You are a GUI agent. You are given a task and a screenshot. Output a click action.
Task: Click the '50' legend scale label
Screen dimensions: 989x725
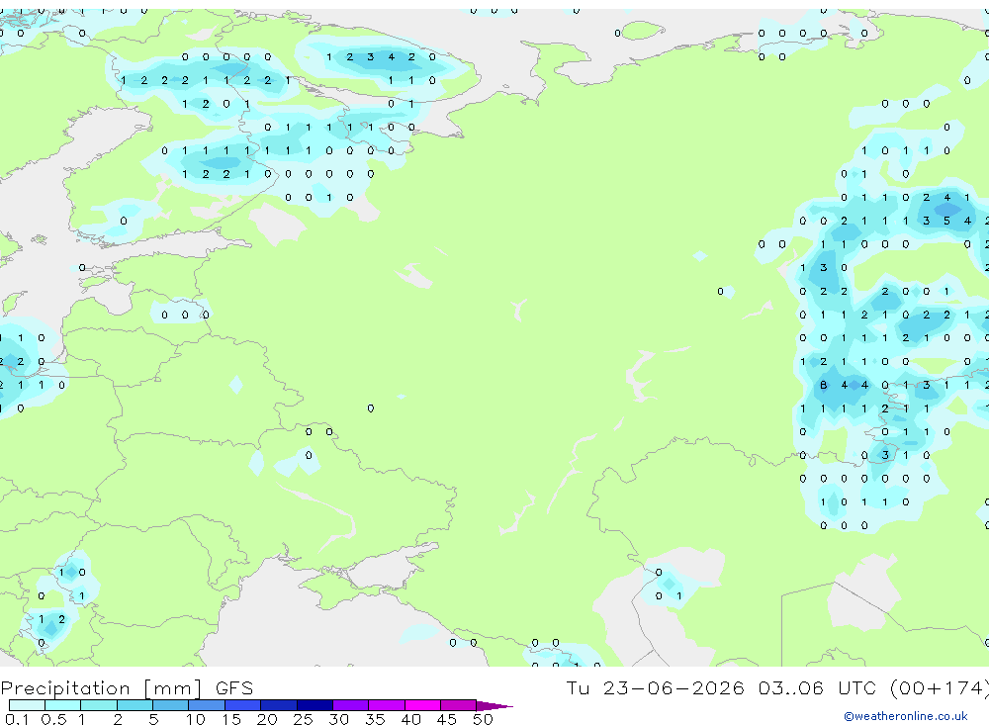pos(483,719)
